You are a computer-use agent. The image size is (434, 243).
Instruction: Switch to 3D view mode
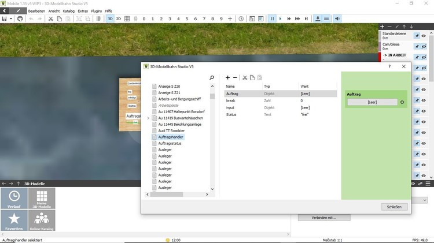click(x=109, y=18)
